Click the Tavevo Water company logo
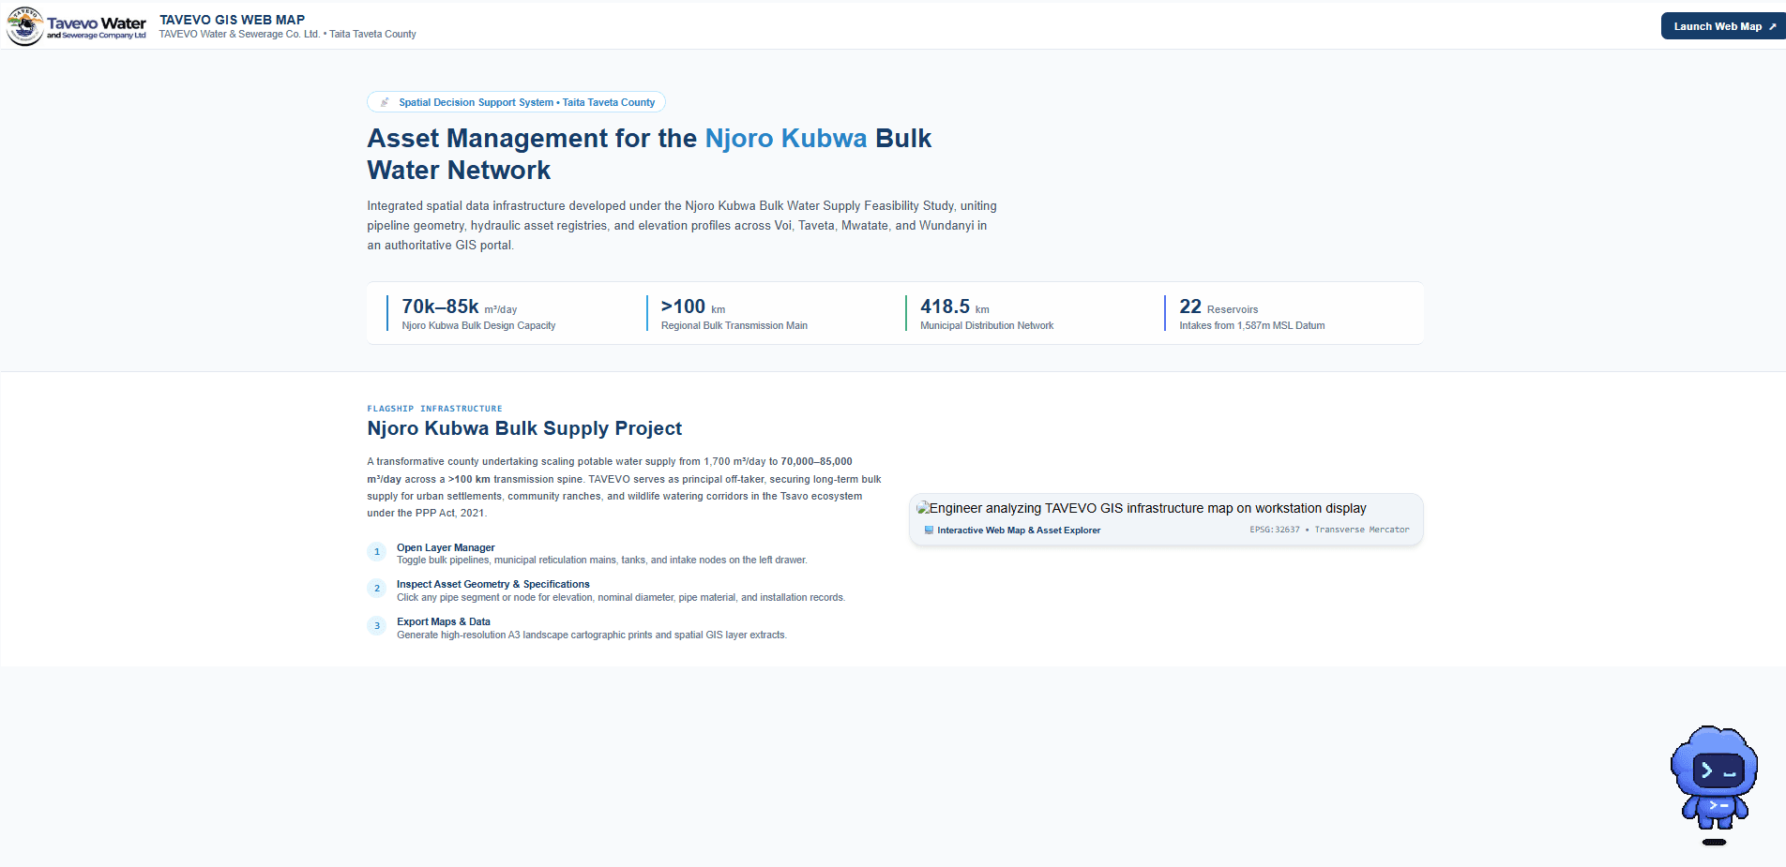This screenshot has height=867, width=1786. [76, 26]
